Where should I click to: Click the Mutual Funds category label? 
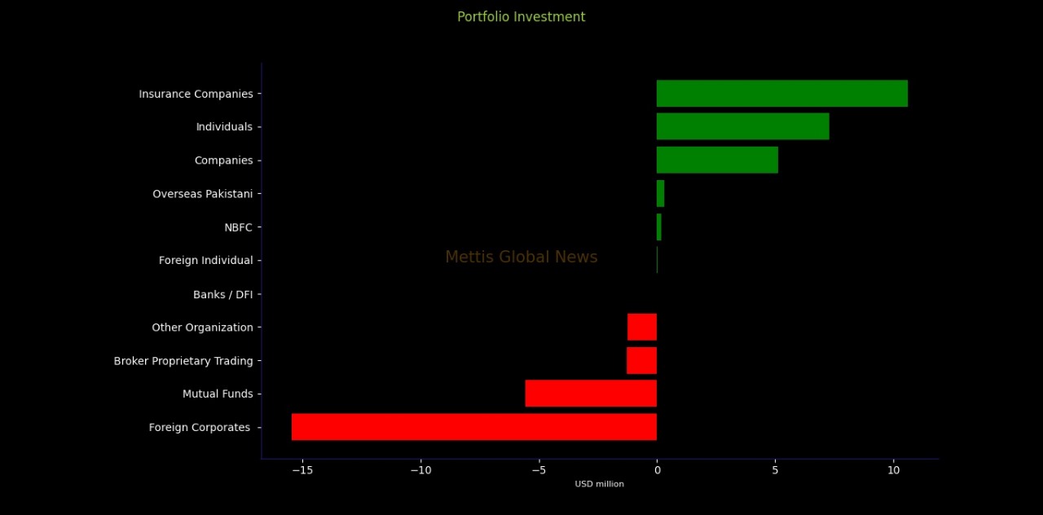tap(218, 394)
